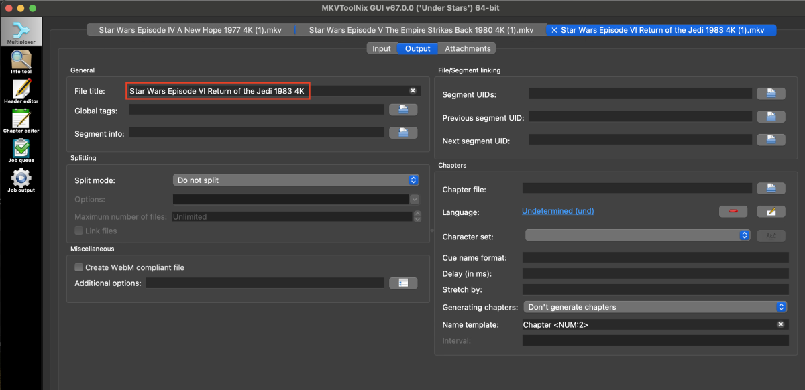Click the Next segment UID field

(x=641, y=140)
